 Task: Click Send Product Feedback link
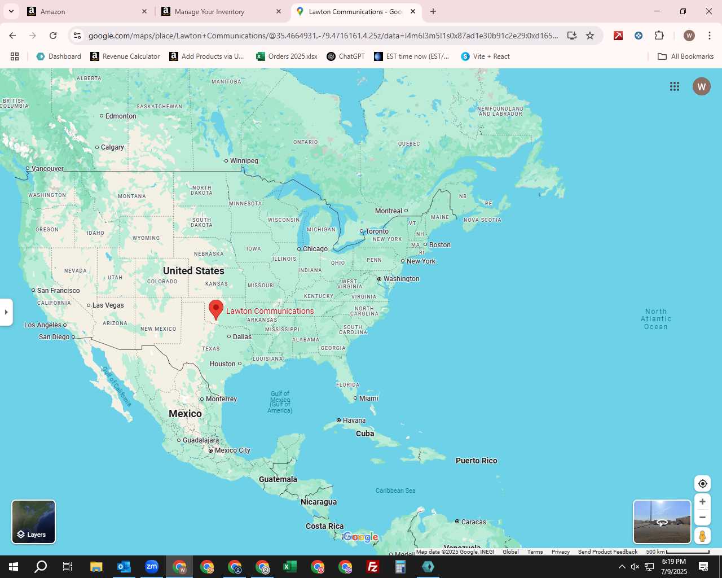tap(607, 552)
